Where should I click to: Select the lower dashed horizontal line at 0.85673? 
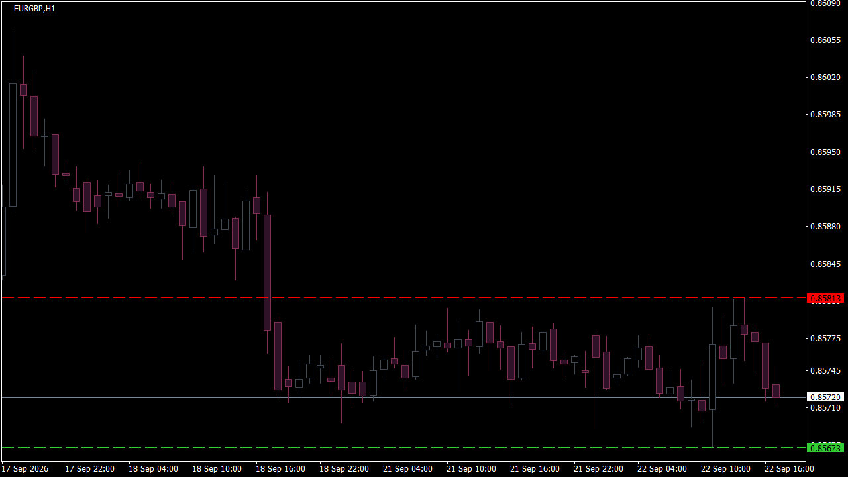click(403, 448)
